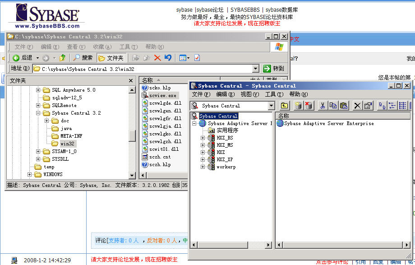The height and width of the screenshot is (265, 415).
Task: Click the Up One Level icon in Sybase Central toolbar
Action: (x=284, y=106)
